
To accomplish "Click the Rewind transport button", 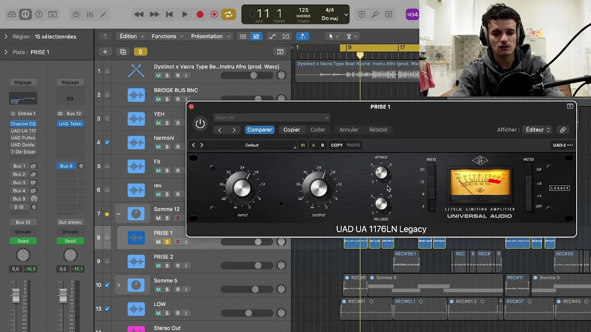I will click(x=139, y=14).
